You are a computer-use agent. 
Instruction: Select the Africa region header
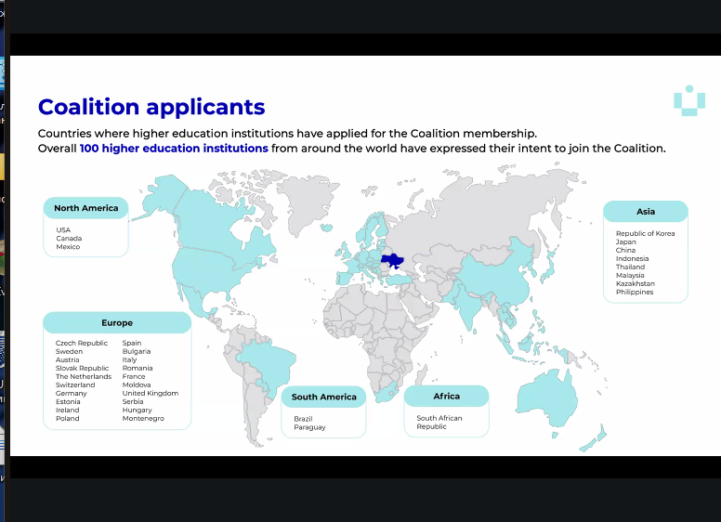pos(446,397)
